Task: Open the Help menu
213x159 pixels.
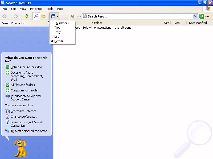Action: point(60,9)
